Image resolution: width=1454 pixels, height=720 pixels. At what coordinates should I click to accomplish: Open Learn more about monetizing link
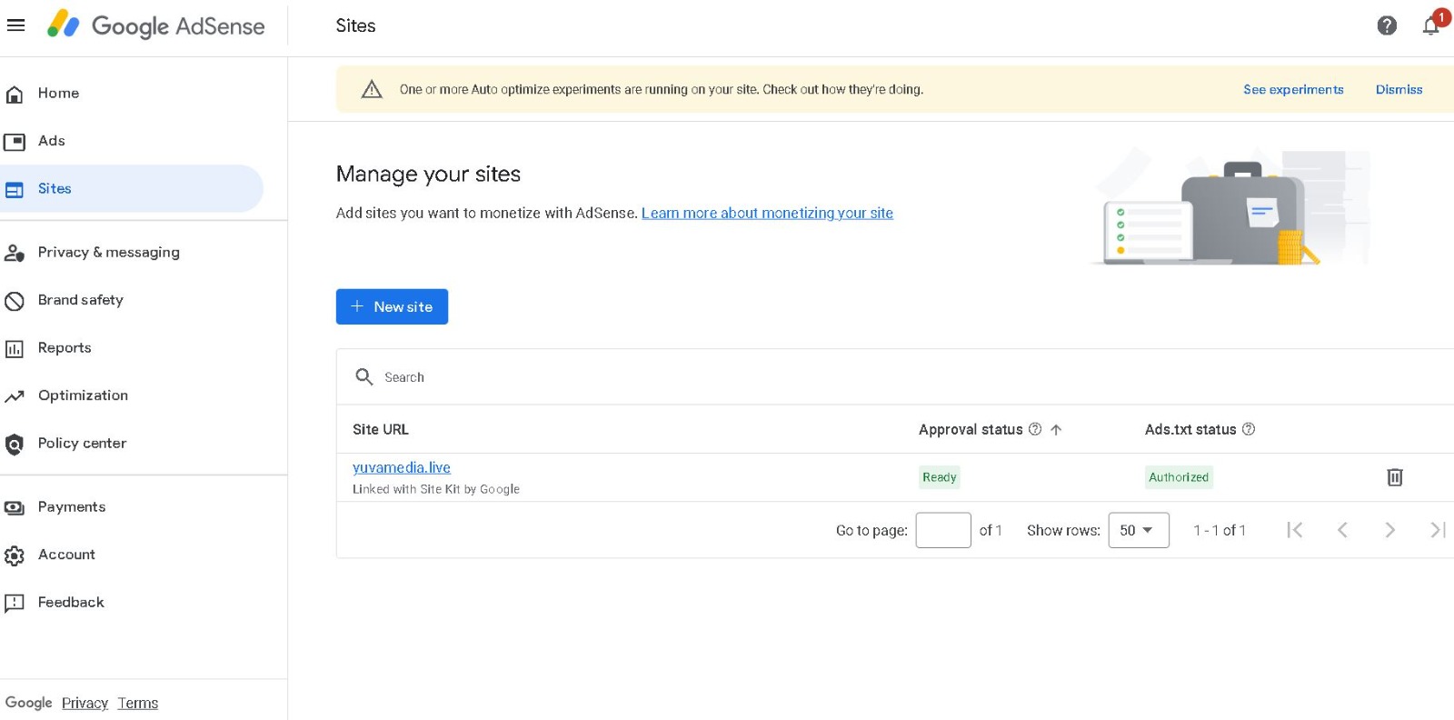click(x=767, y=213)
